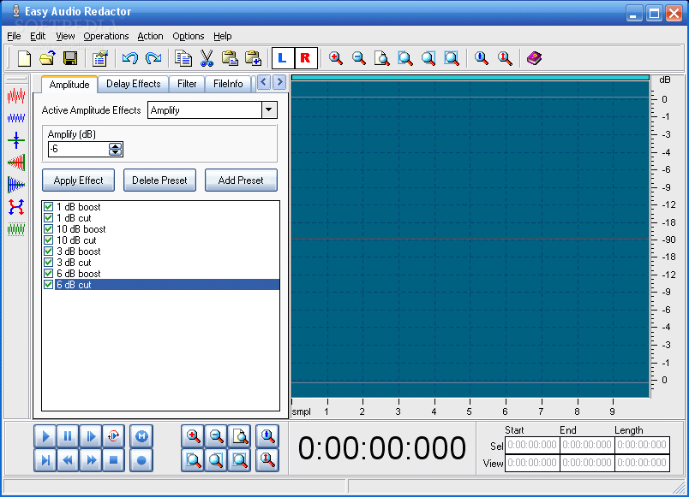Screen dimensions: 689x497
Task: Uncheck the 1 dB boost preset
Action: click(49, 207)
